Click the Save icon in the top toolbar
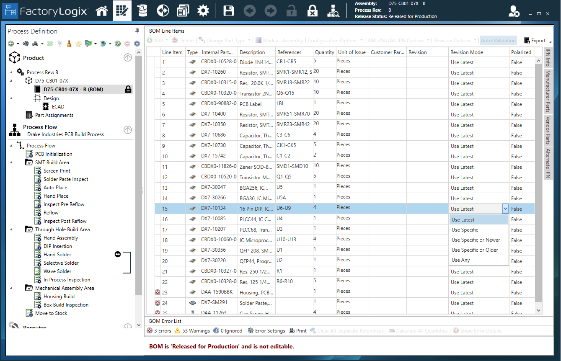Viewport: 561px width, 361px height. (x=228, y=10)
